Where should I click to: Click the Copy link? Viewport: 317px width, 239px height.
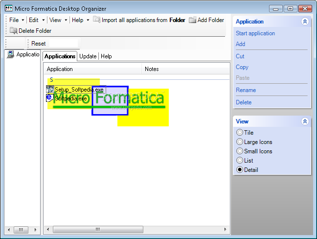click(242, 67)
